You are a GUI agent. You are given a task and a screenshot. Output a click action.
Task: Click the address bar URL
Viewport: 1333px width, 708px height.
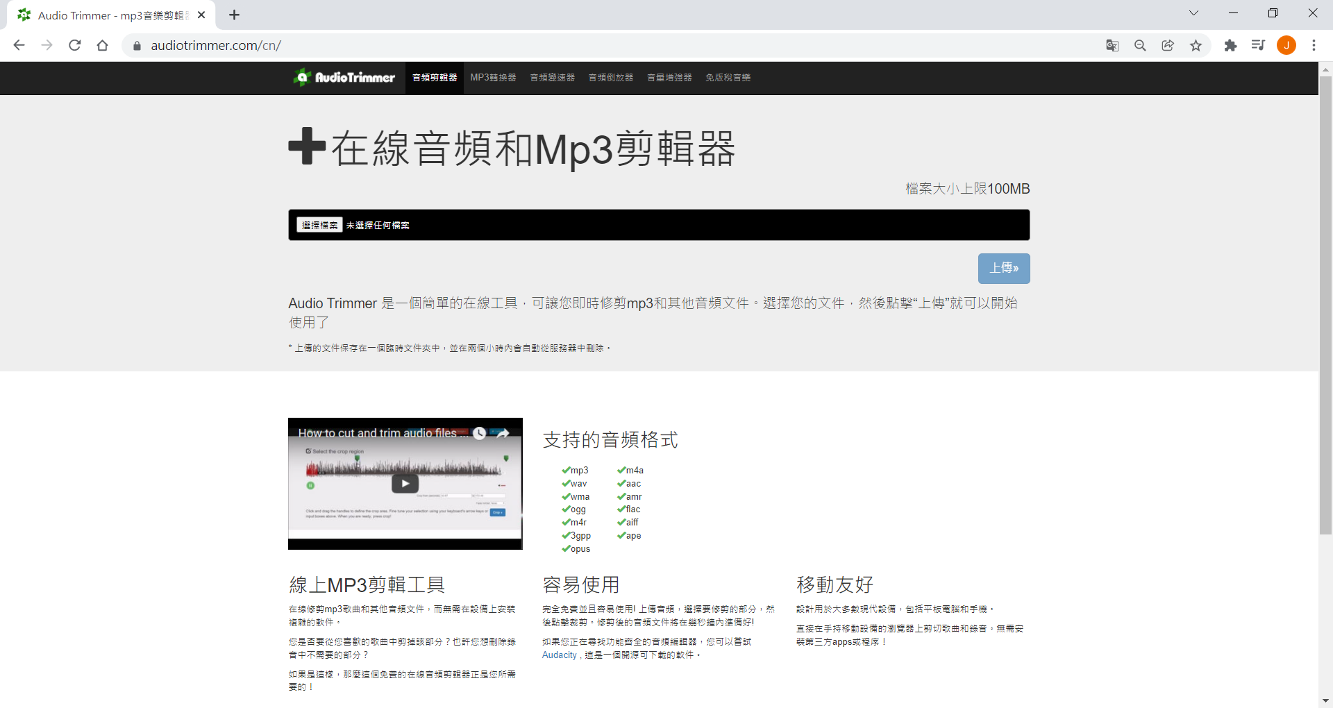point(216,46)
